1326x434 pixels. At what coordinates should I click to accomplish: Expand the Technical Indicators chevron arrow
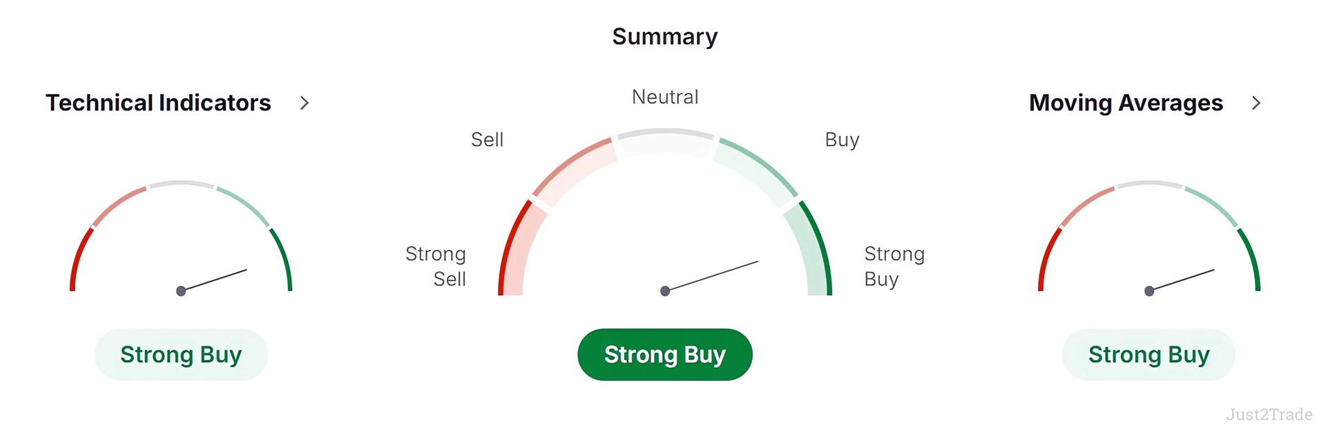click(305, 103)
